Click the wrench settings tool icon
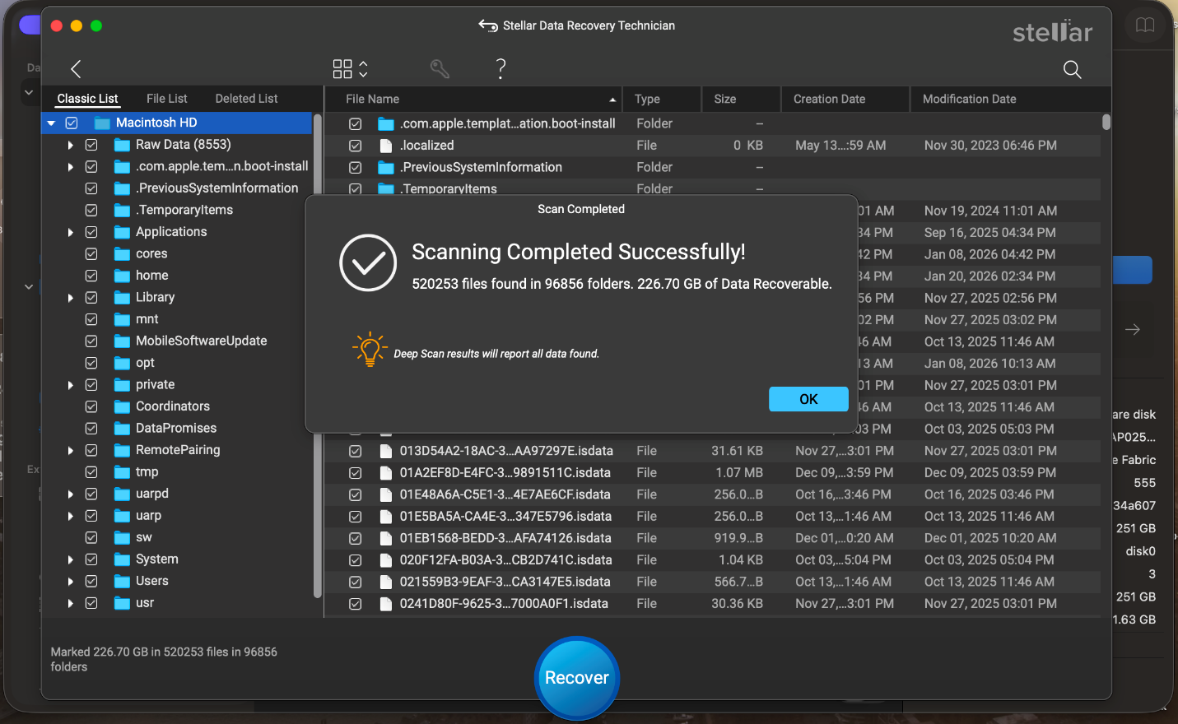Screen dimensions: 1178x724 (440, 69)
